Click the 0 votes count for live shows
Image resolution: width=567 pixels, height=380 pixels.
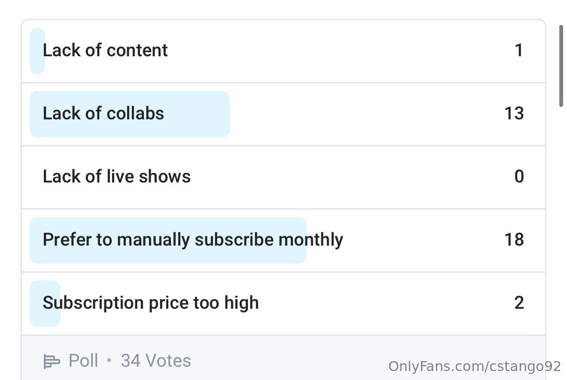pyautogui.click(x=519, y=176)
